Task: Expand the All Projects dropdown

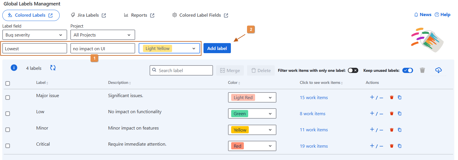Action: (103, 35)
